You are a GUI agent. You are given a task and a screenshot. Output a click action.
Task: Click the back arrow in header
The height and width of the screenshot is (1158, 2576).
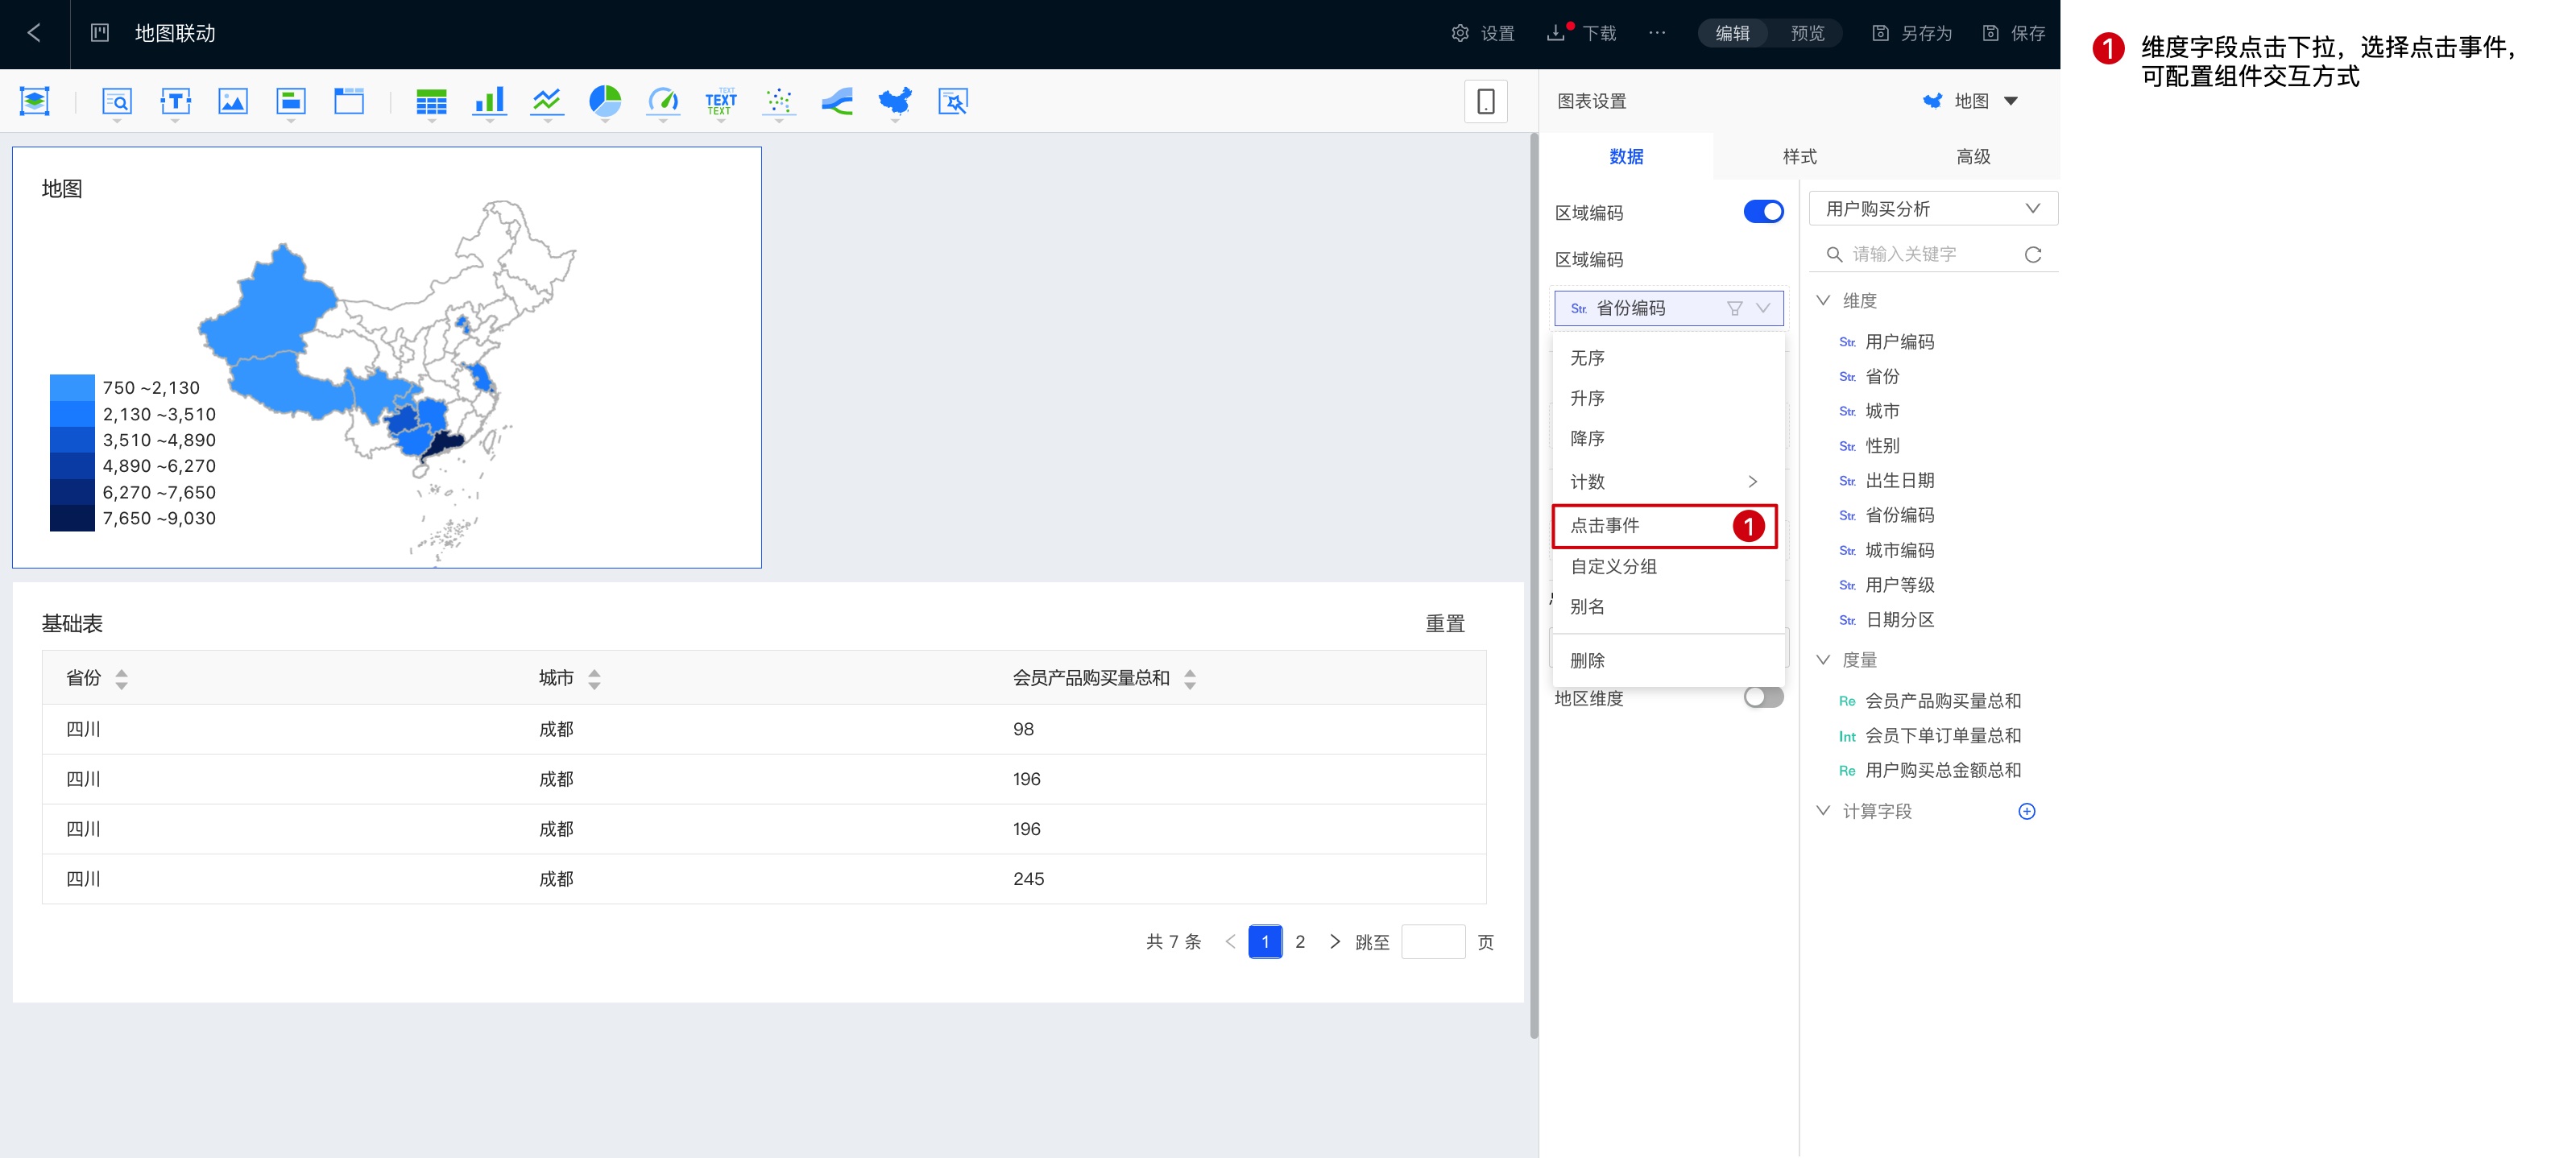click(x=34, y=33)
